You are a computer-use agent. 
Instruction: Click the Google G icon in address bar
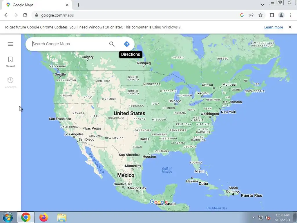tap(242, 15)
